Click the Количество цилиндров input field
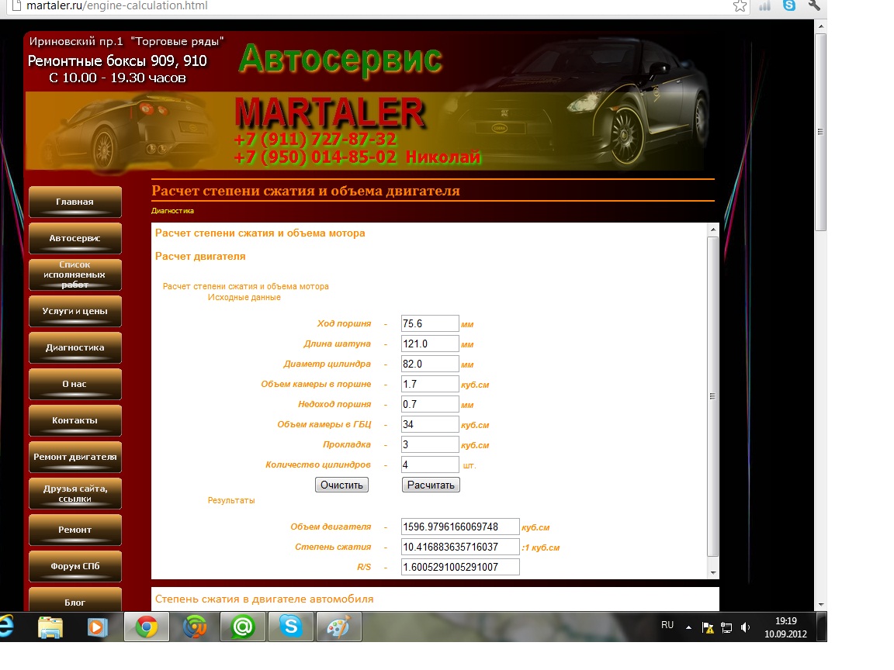 coord(430,465)
